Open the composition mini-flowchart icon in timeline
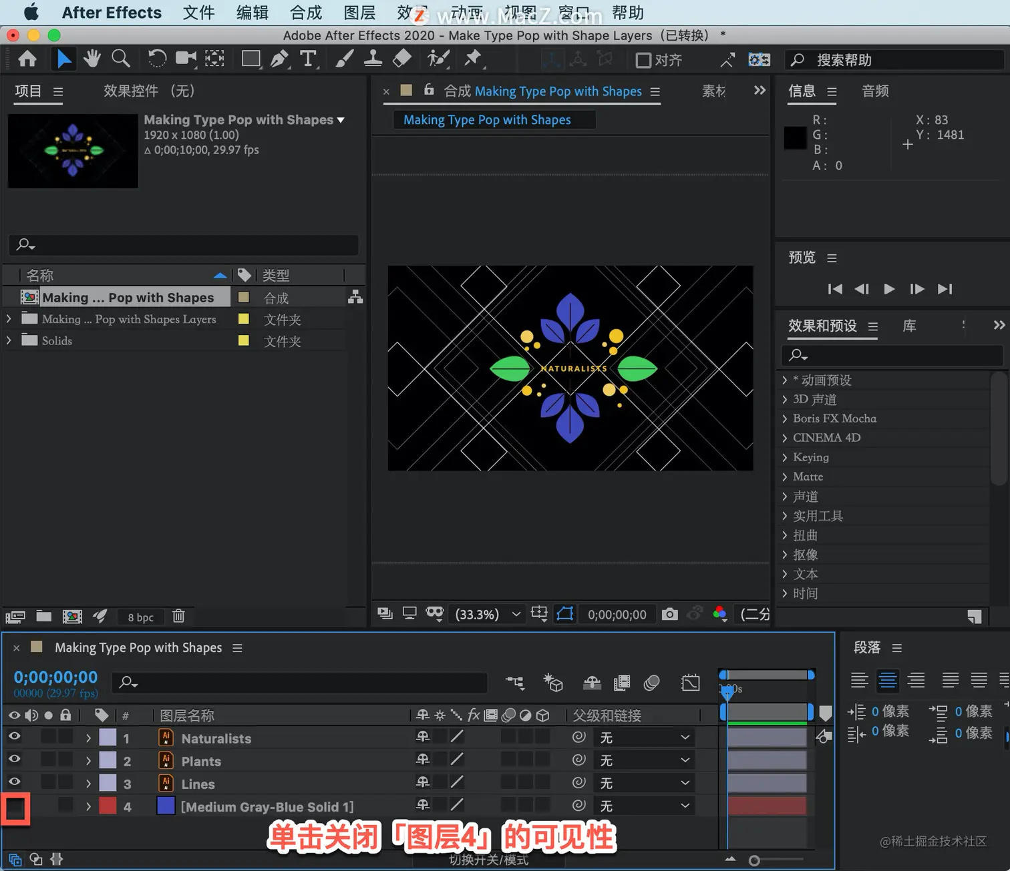The height and width of the screenshot is (871, 1010). point(515,682)
